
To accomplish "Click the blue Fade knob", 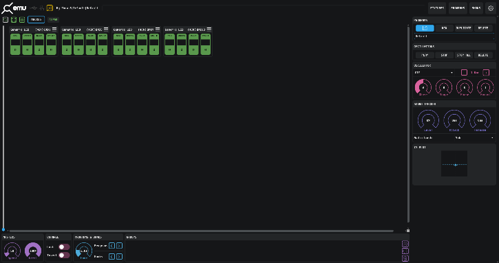I will tap(84, 251).
